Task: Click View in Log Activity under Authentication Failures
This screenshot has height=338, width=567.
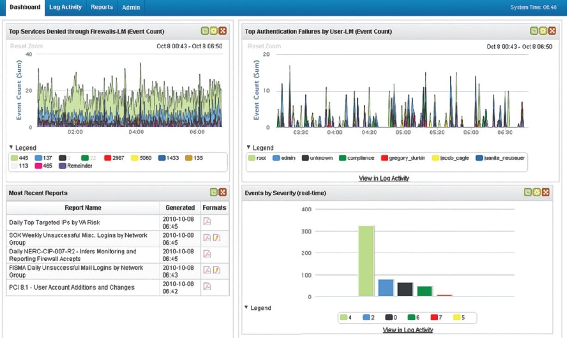Action: [x=384, y=178]
